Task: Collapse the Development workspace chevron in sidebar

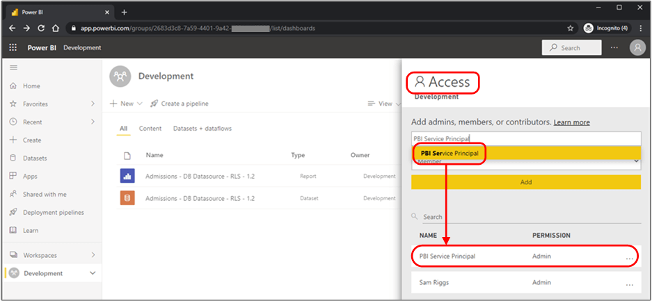Action: point(93,272)
